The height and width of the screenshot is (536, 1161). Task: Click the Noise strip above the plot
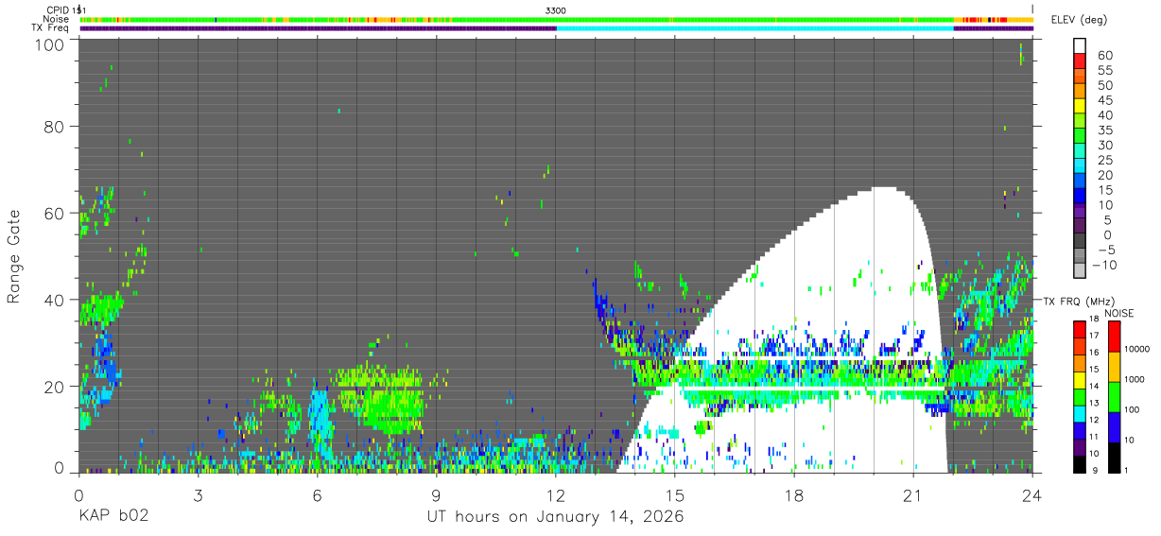pos(556,19)
